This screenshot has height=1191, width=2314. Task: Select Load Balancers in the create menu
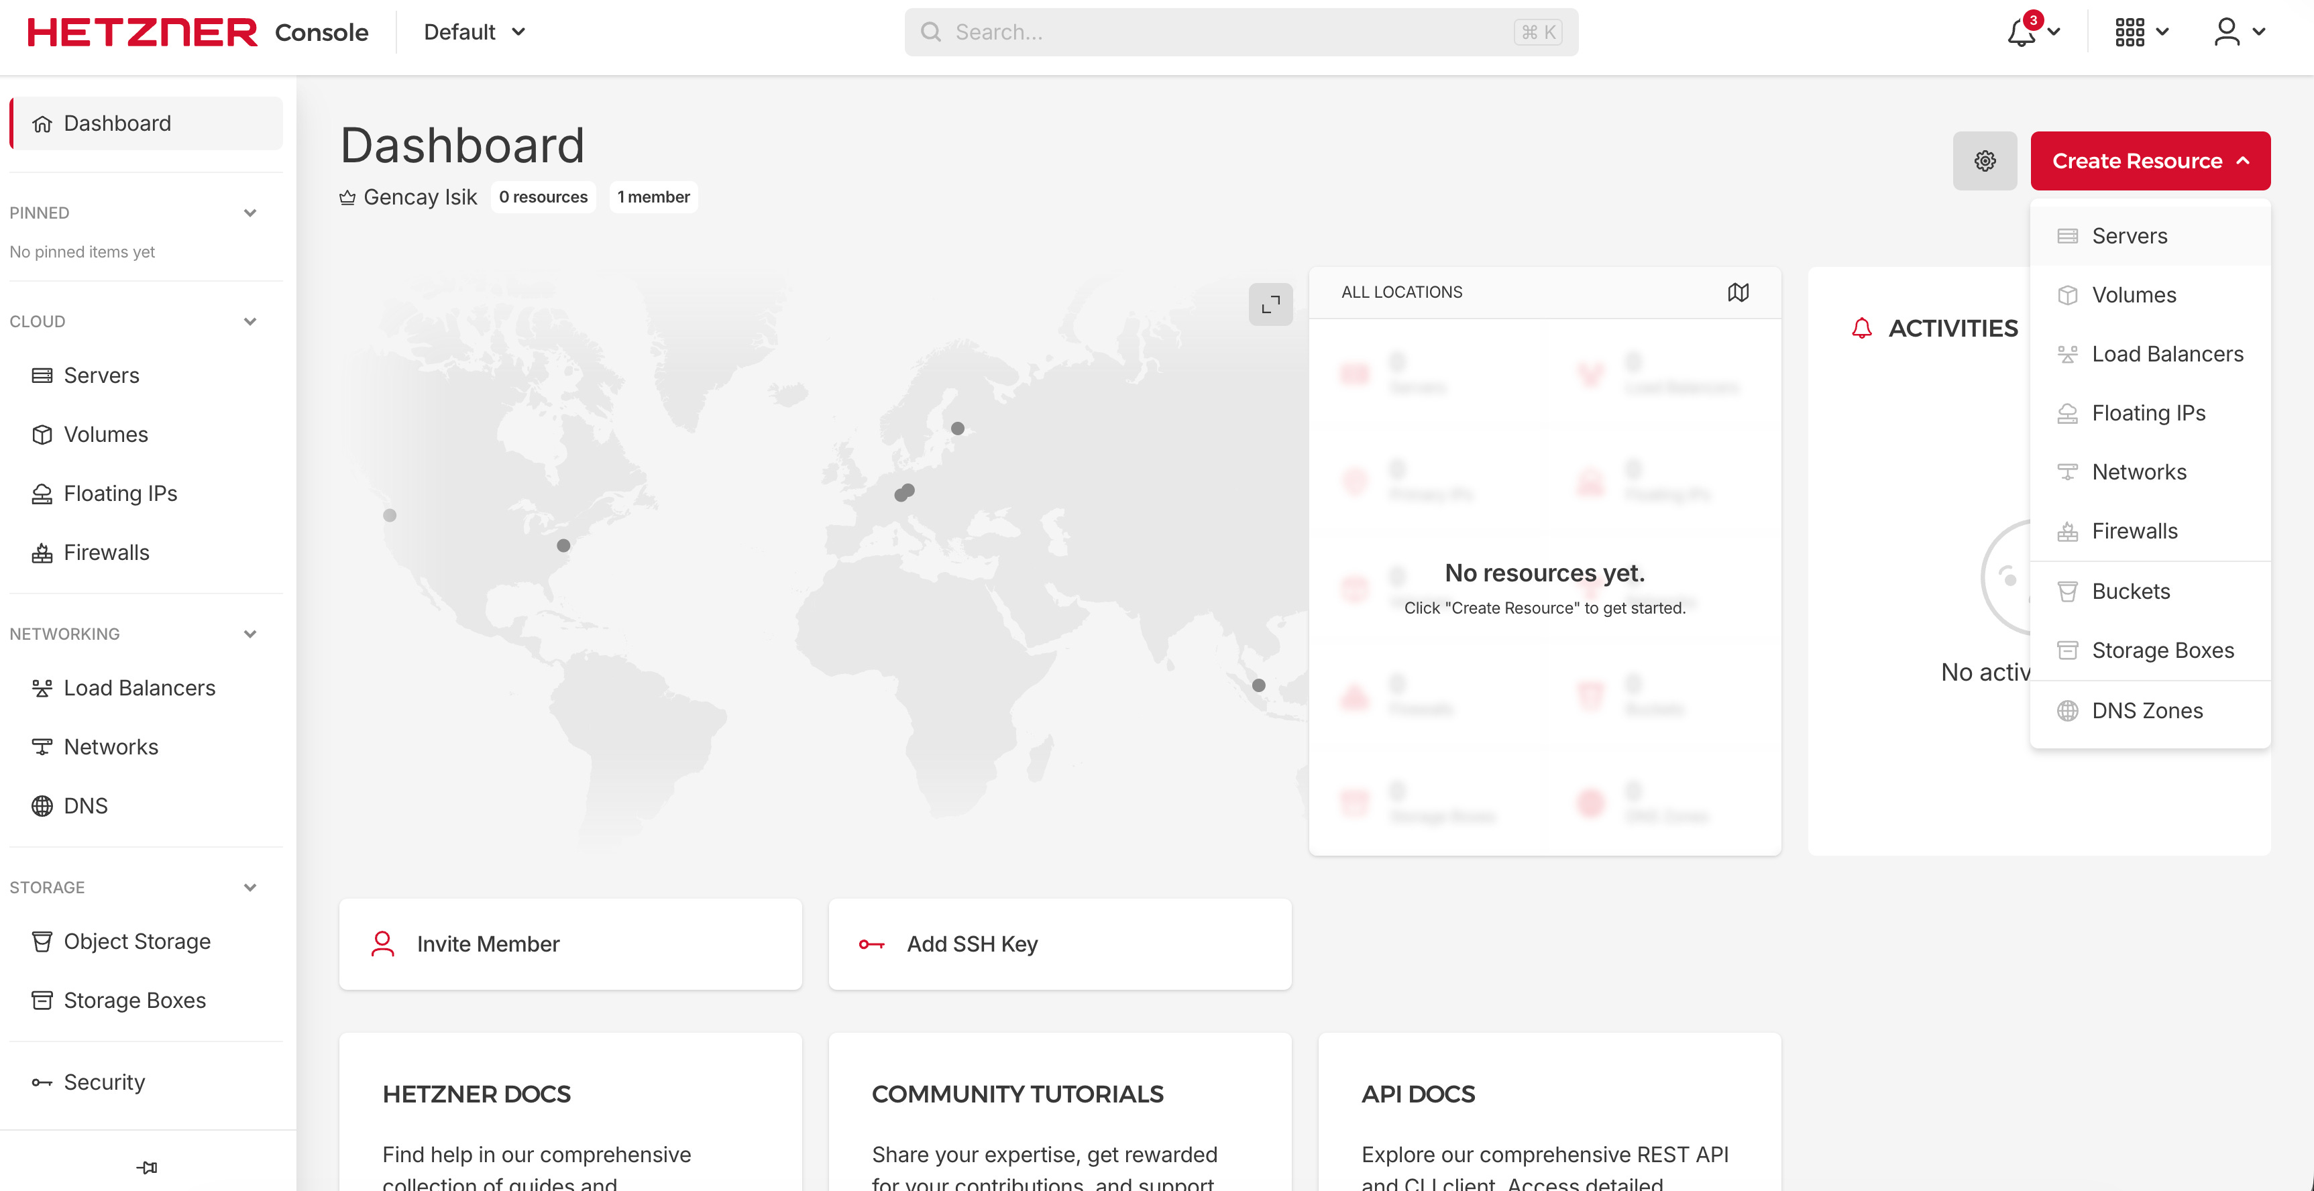pos(2166,354)
